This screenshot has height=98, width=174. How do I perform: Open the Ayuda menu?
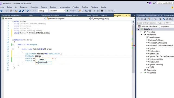[x=103, y=7]
